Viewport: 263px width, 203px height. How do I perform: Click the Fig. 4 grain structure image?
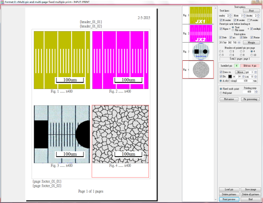point(120,134)
